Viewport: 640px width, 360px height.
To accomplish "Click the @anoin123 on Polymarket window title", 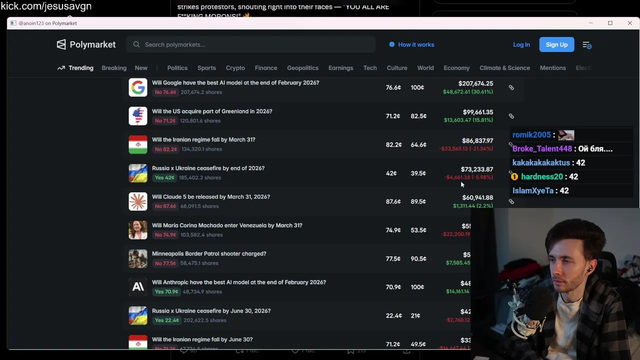I will coord(47,23).
